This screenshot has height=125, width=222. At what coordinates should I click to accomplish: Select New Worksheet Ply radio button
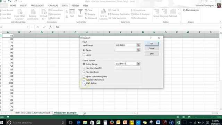[x=84, y=68]
